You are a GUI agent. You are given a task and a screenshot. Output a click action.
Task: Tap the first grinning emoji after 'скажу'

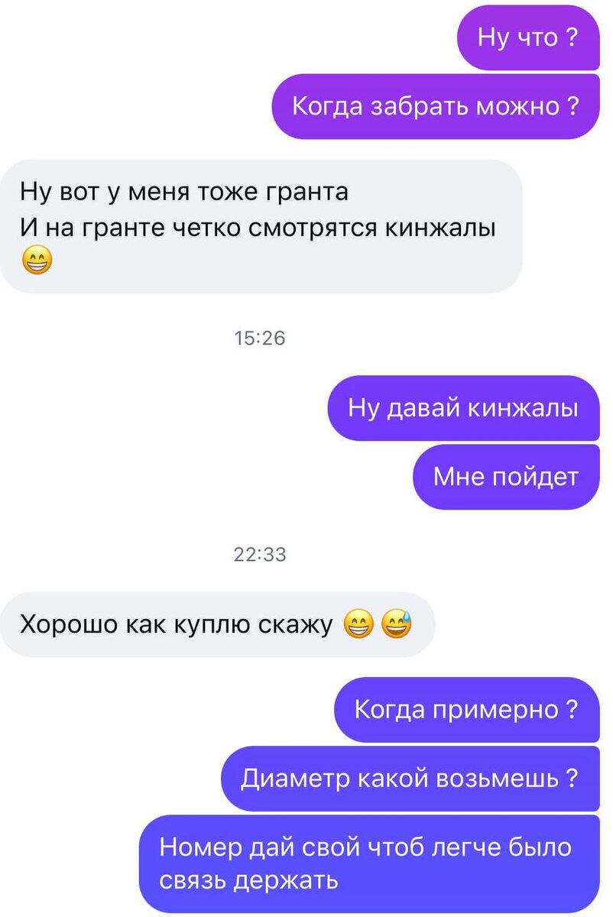[359, 626]
